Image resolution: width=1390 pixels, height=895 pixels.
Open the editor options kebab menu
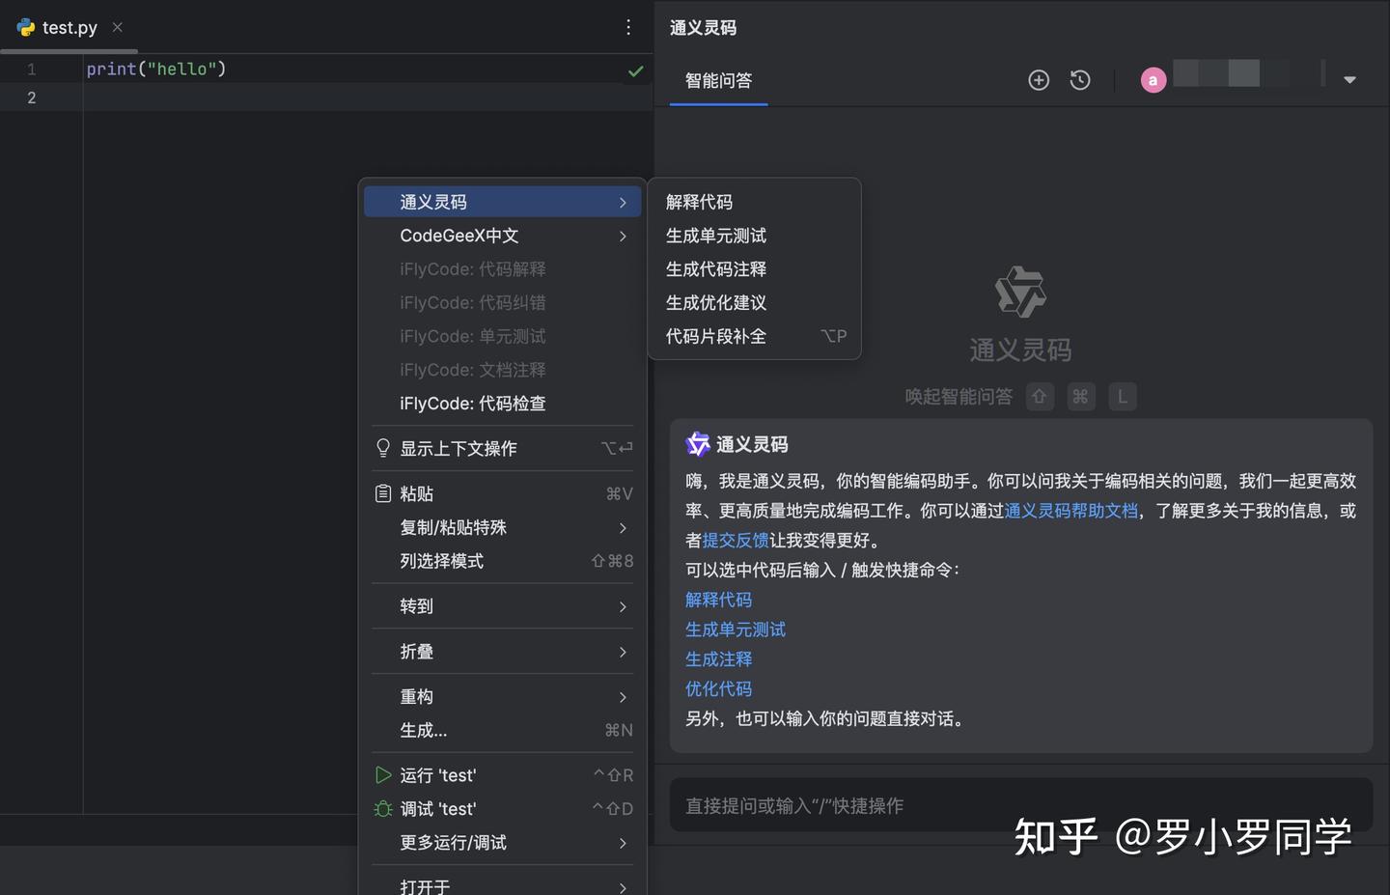tap(628, 27)
